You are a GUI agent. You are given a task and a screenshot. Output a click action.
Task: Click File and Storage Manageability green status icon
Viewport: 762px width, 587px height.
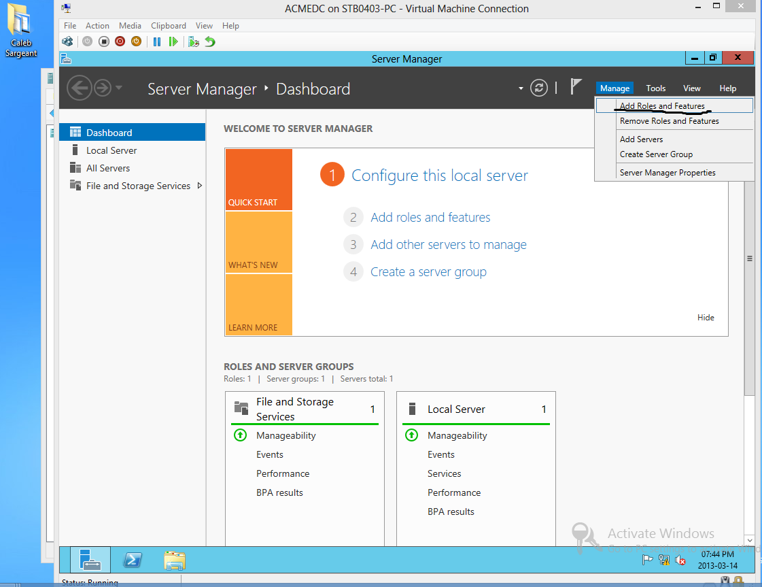(241, 435)
